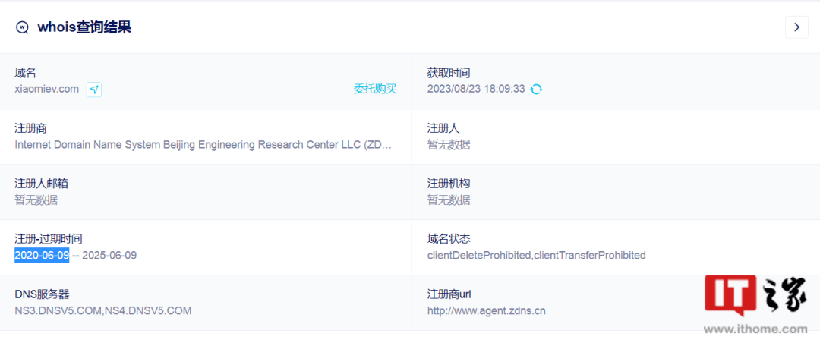Click the 暂无数据 value under 注册机构
820x346 pixels.
(449, 200)
